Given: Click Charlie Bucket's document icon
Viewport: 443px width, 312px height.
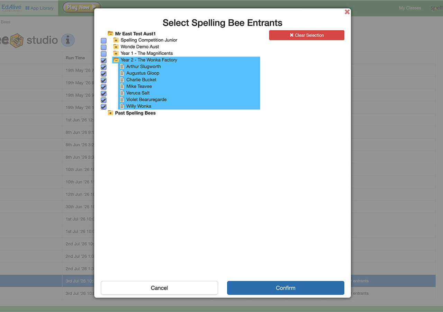Looking at the screenshot, I should [122, 80].
